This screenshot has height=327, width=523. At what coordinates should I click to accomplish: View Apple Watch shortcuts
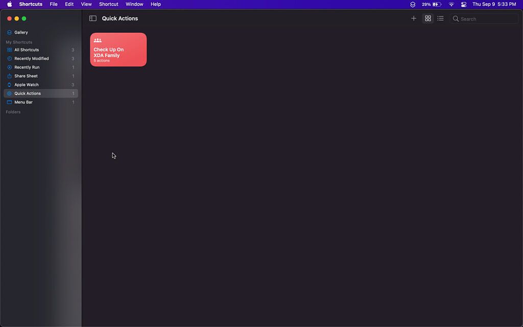(x=26, y=84)
